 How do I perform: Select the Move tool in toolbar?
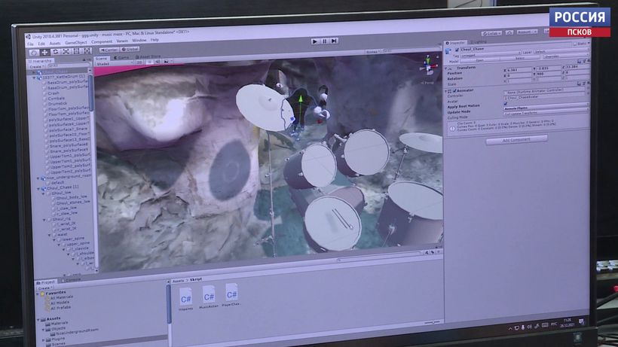[44, 52]
